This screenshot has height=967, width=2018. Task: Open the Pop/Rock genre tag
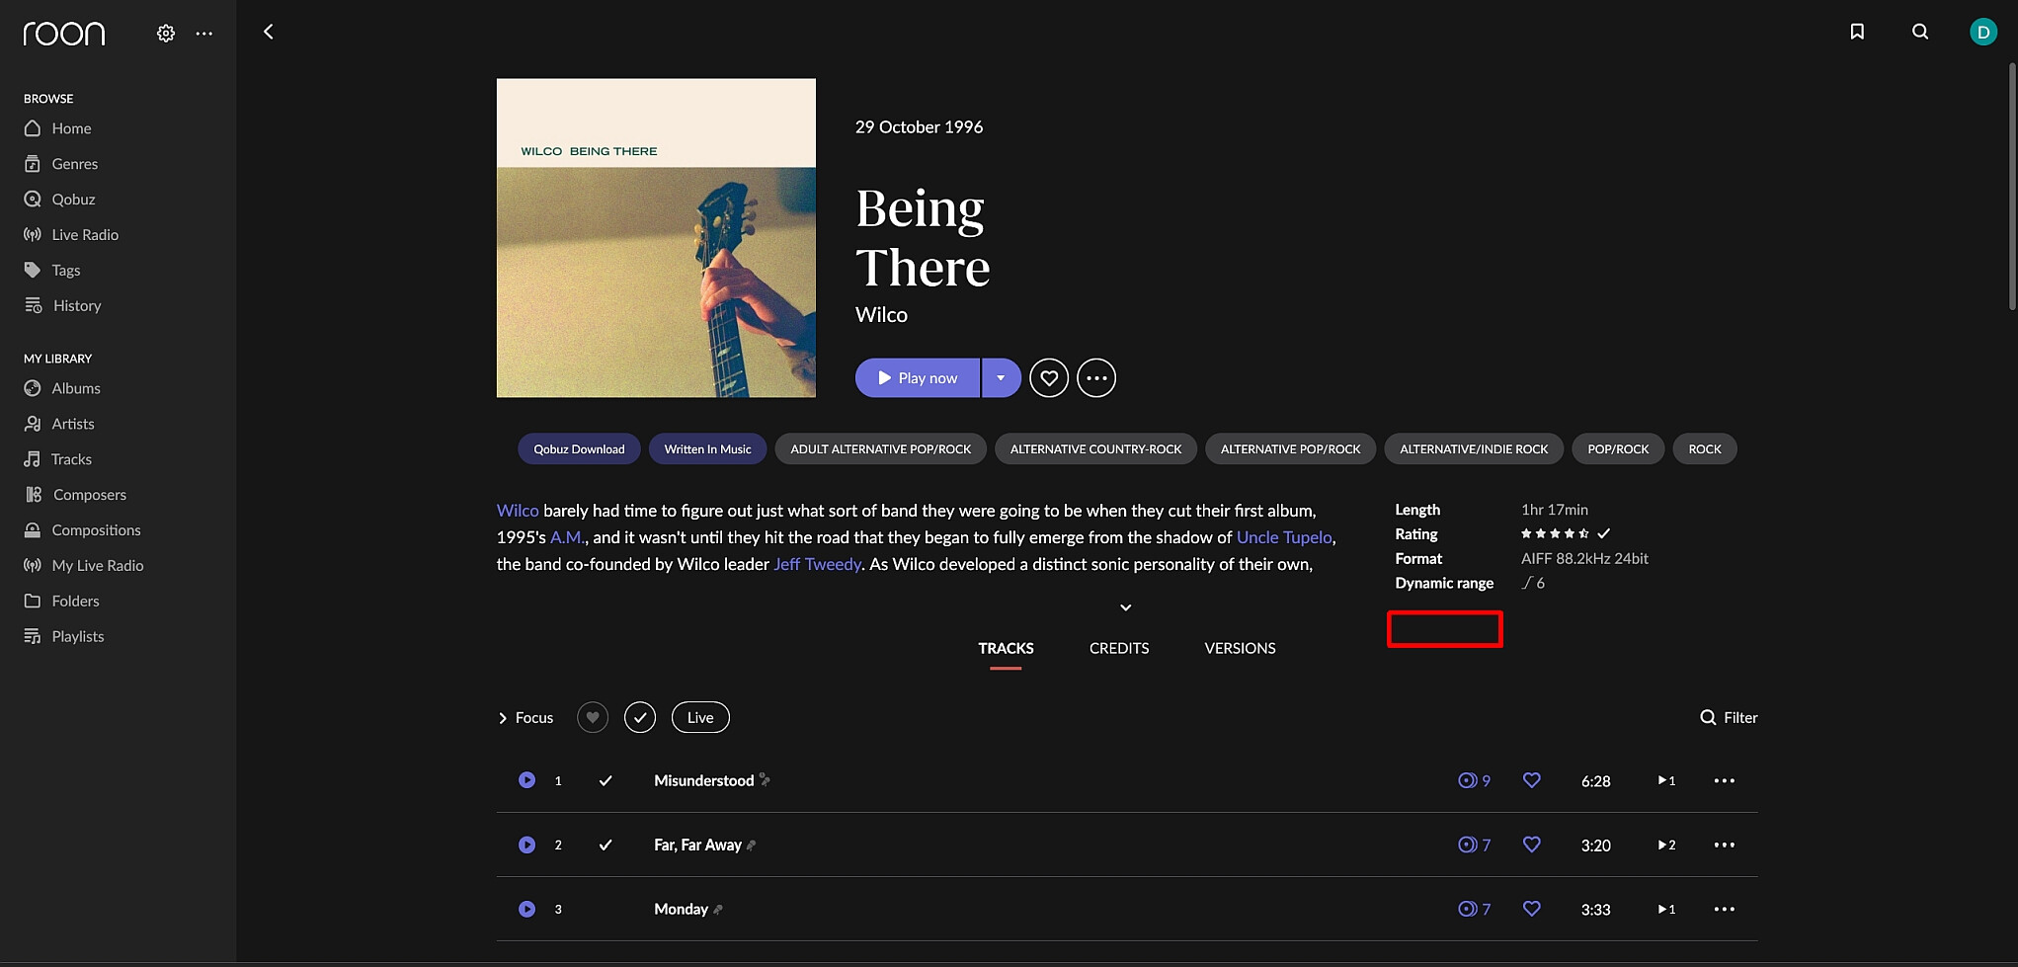pos(1618,449)
